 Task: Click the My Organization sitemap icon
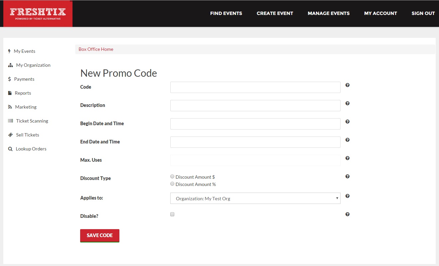point(10,65)
